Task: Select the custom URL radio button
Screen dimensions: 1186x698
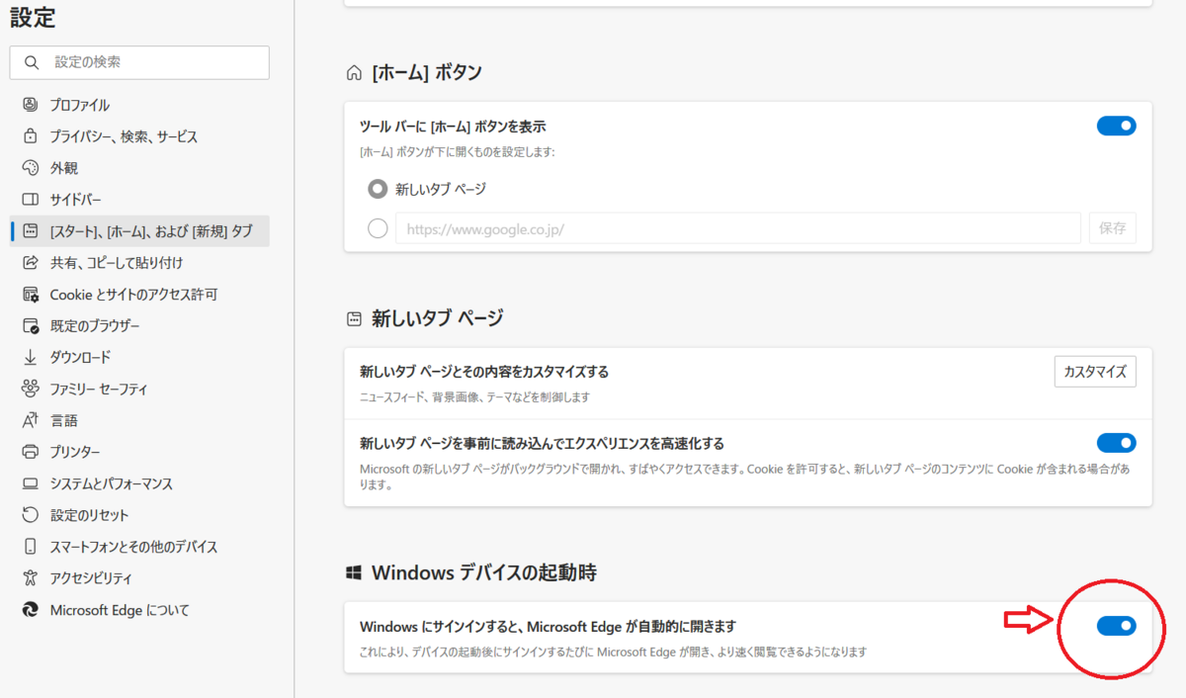Action: pos(378,228)
